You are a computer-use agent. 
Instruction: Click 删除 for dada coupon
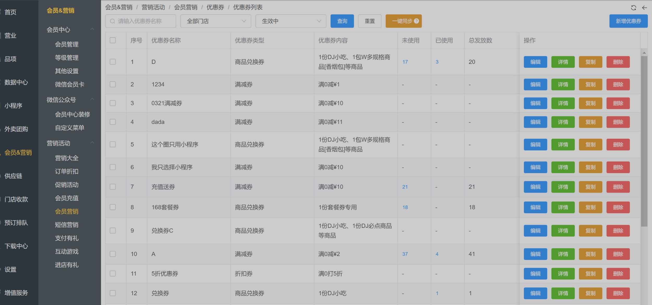click(618, 122)
